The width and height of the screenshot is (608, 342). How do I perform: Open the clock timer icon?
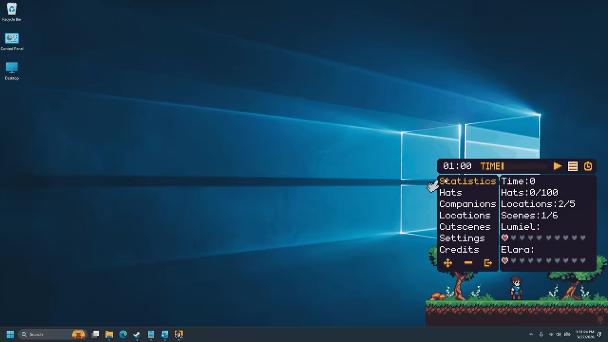click(588, 166)
